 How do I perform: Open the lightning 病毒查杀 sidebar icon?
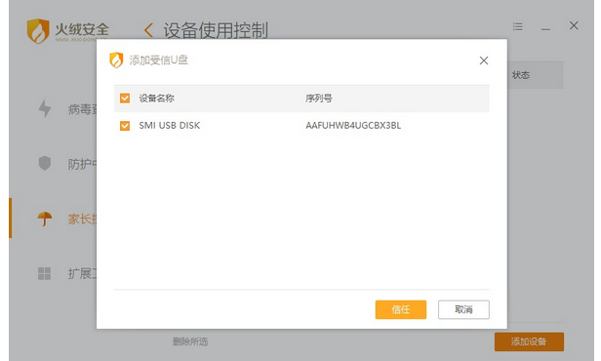click(45, 109)
